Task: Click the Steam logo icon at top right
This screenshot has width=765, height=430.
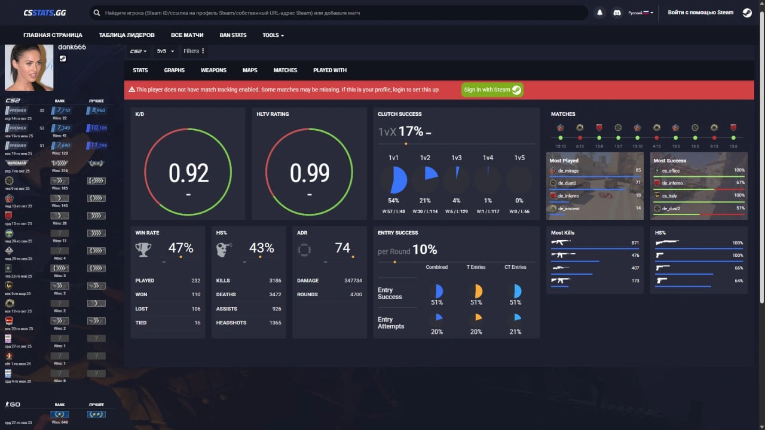Action: (x=747, y=13)
